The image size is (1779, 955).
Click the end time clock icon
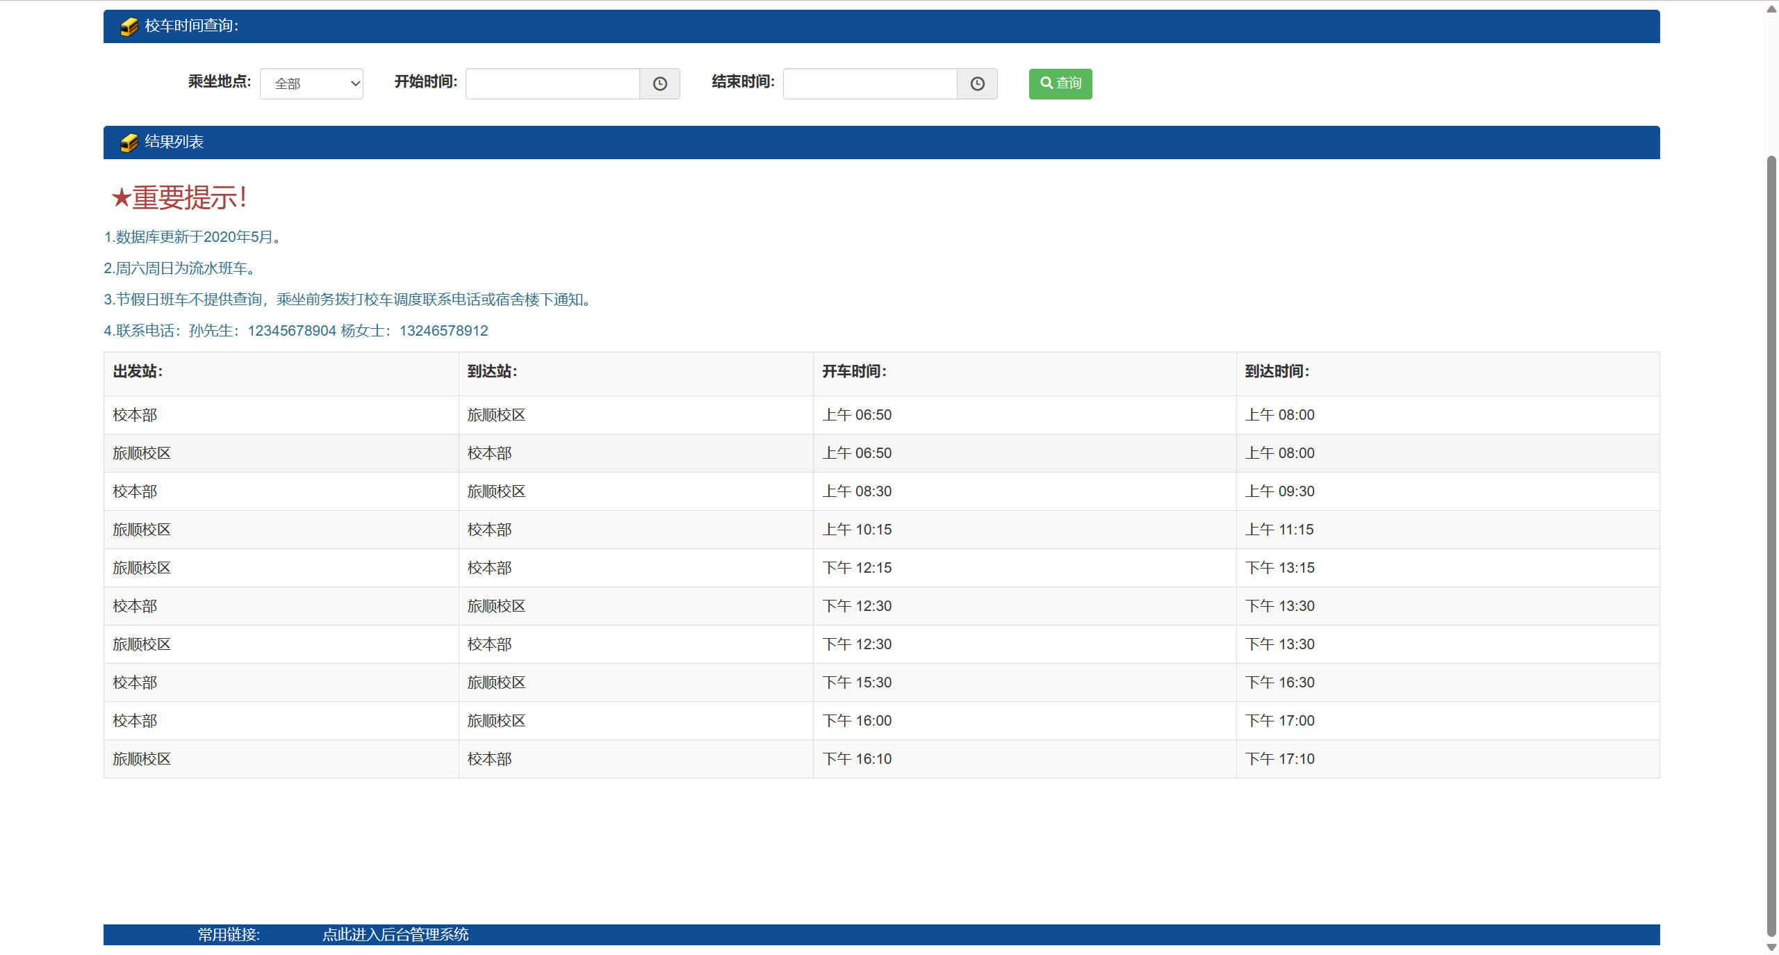[x=977, y=84]
